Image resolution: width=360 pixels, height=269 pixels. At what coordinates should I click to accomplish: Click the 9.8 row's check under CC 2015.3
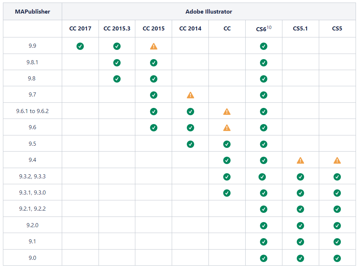(x=117, y=79)
